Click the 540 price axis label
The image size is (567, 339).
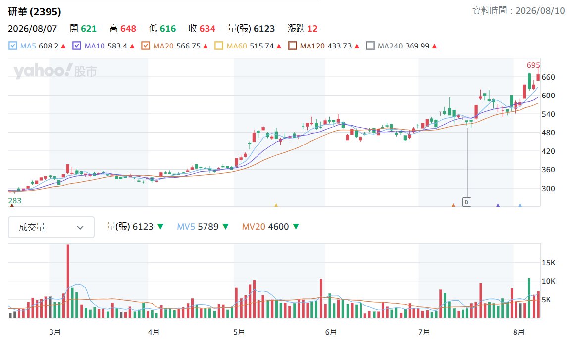(x=548, y=114)
